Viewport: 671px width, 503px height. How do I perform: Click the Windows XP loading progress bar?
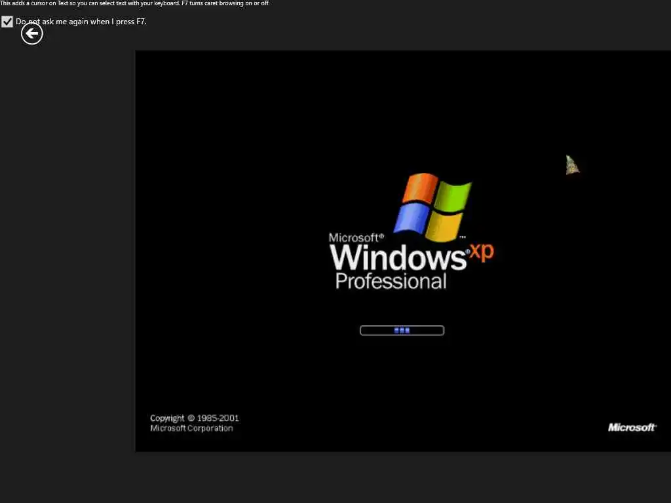pyautogui.click(x=402, y=330)
